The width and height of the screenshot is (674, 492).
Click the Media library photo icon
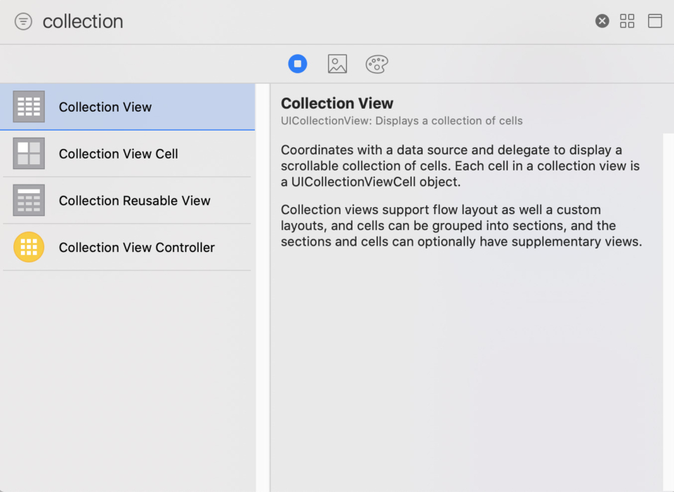(337, 63)
